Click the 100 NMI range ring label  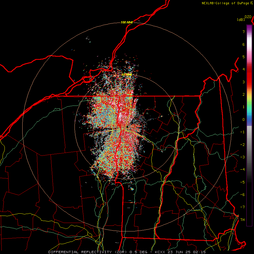[127, 22]
